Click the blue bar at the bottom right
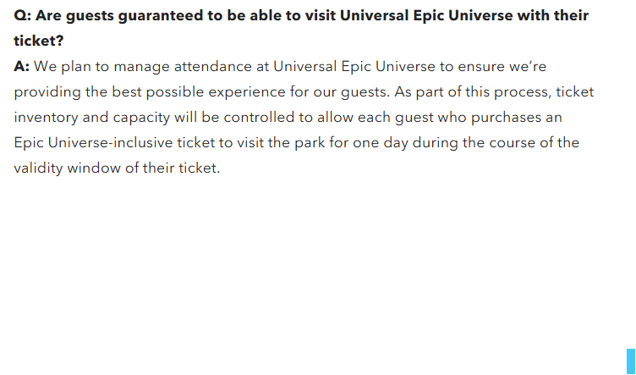Viewport: 636px width, 375px height. (630, 361)
